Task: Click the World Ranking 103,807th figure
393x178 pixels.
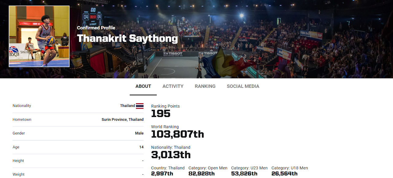Action: tap(177, 134)
